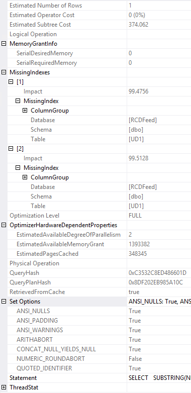Collapse the MissingIndexes section

point(4,72)
